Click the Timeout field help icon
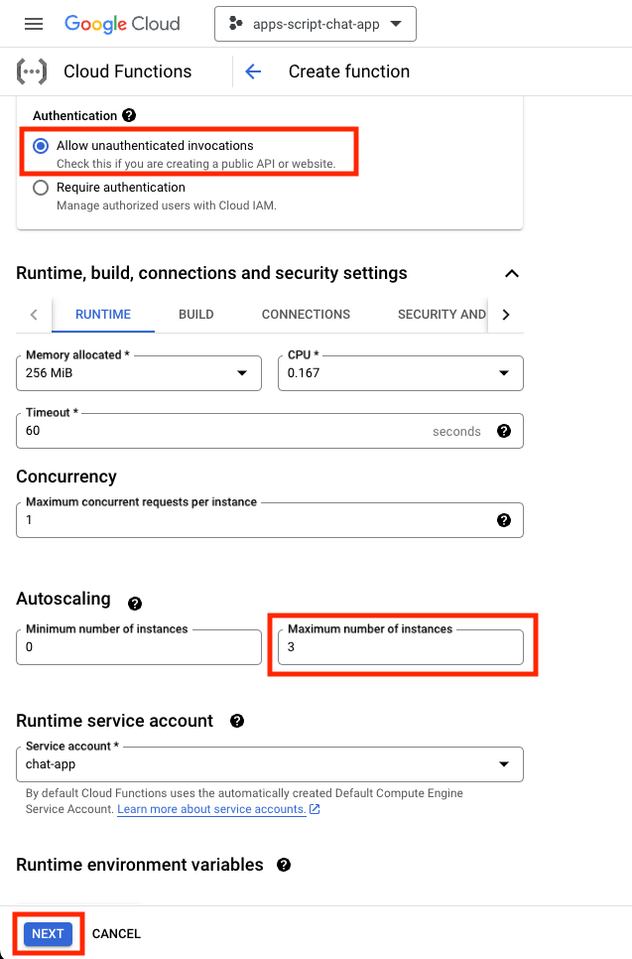The image size is (632, 959). coord(504,431)
